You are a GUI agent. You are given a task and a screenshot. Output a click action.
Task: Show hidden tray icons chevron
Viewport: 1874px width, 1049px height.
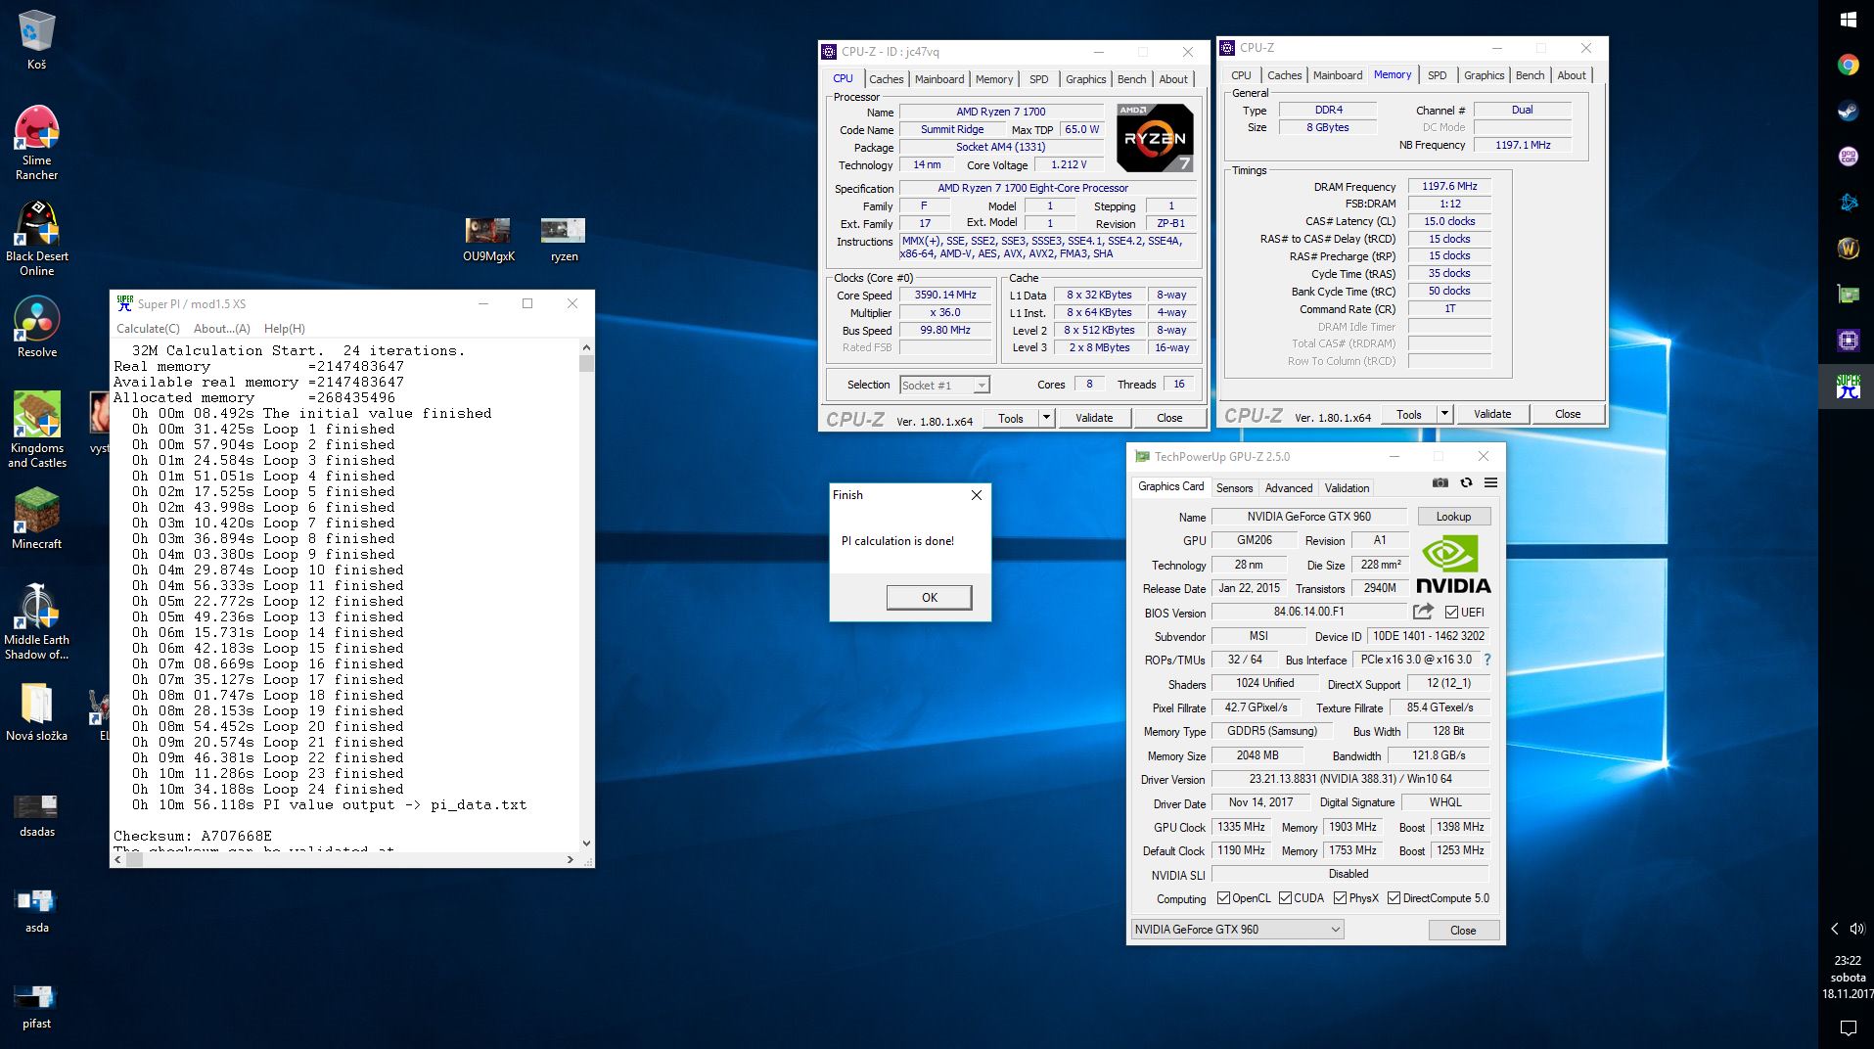tap(1835, 929)
